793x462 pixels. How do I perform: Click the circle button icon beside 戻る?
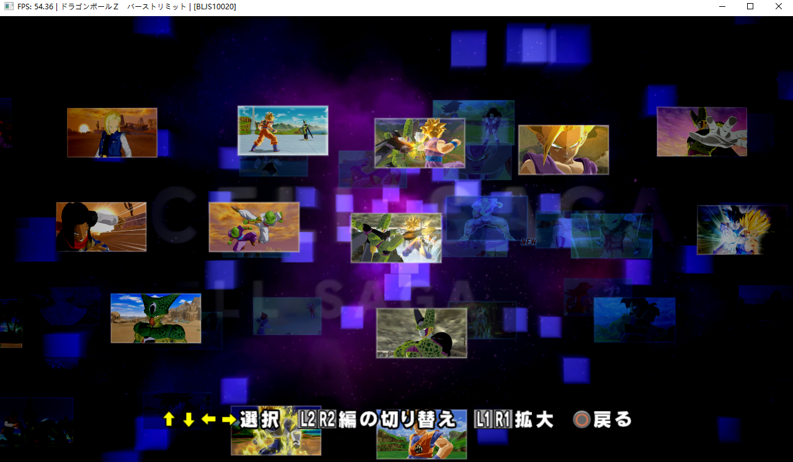[582, 420]
